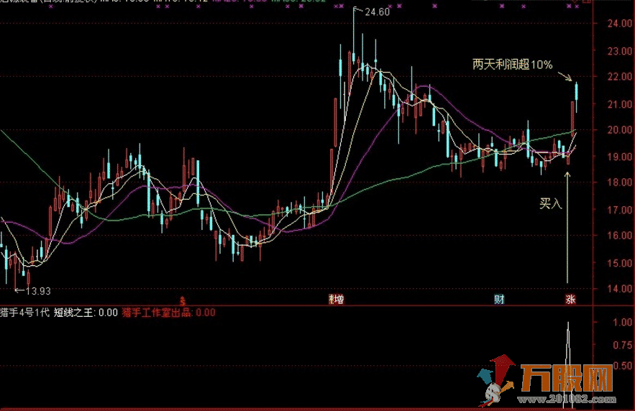Click the 15.00 price axis label
The height and width of the screenshot is (411, 635).
tap(619, 264)
